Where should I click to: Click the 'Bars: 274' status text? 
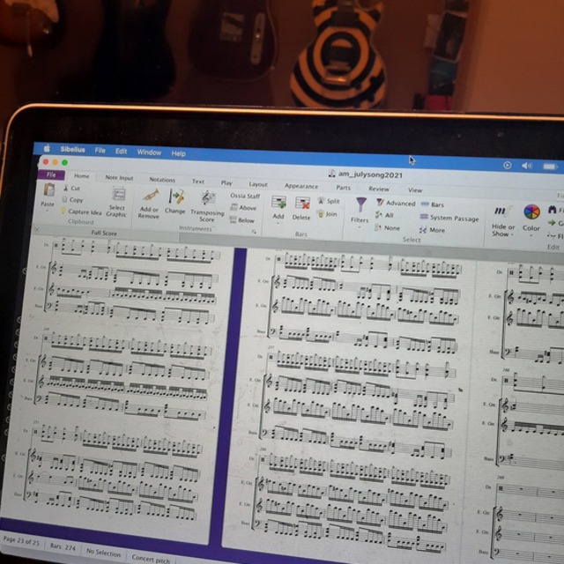63,547
